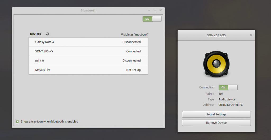Click the yellow speaker device icon
Image resolution: width=271 pixels, height=140 pixels.
pos(216,64)
